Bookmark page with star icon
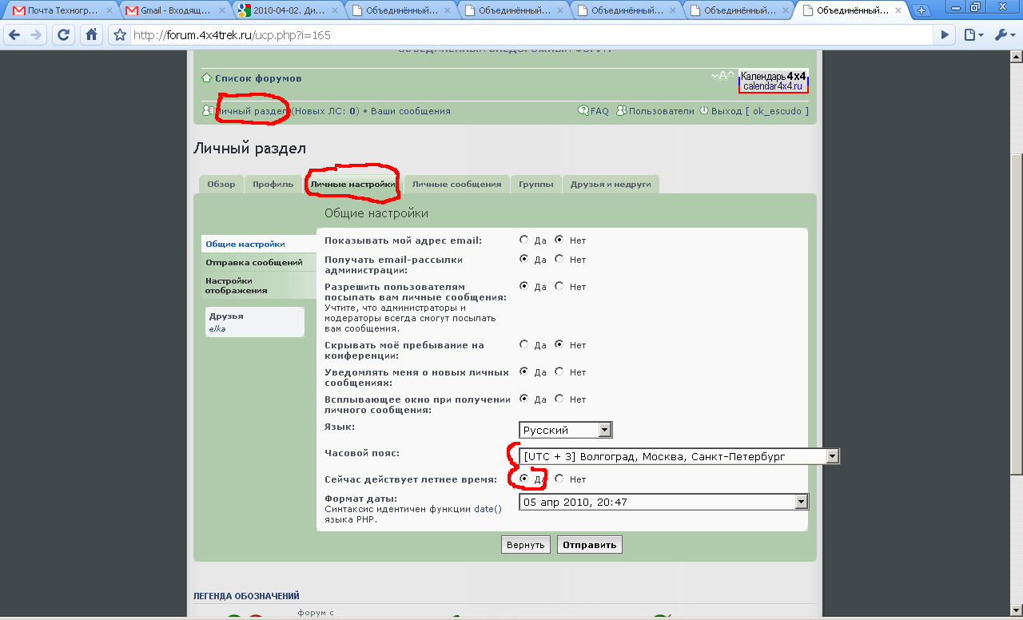 (x=120, y=35)
